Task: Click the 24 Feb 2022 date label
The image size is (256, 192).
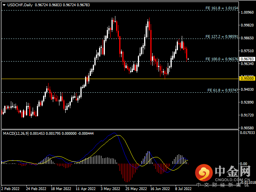Action: [x=36, y=189]
